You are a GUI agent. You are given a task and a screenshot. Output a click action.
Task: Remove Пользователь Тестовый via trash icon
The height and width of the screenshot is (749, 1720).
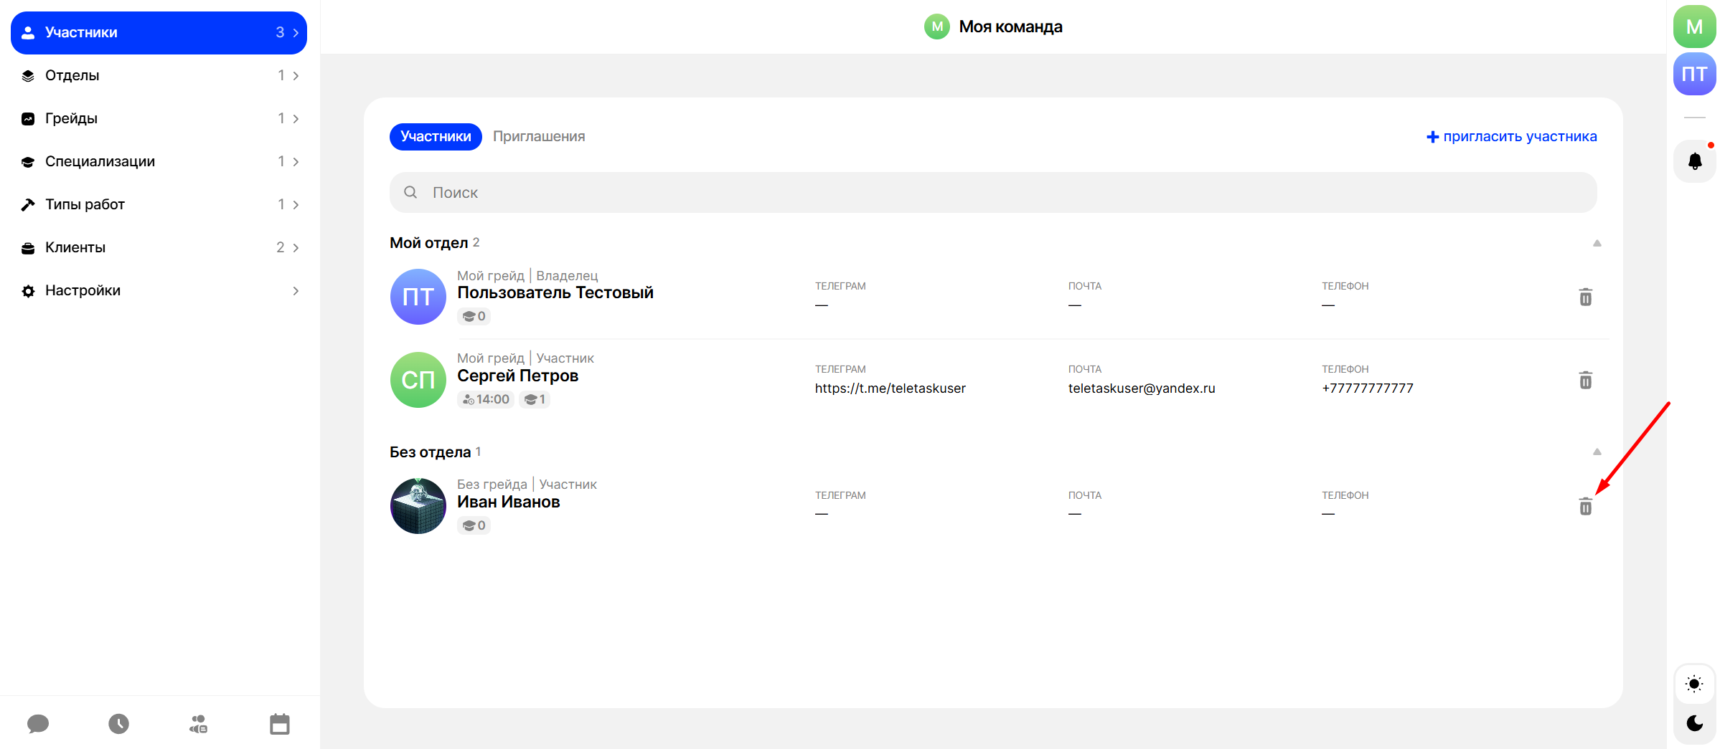(x=1585, y=297)
